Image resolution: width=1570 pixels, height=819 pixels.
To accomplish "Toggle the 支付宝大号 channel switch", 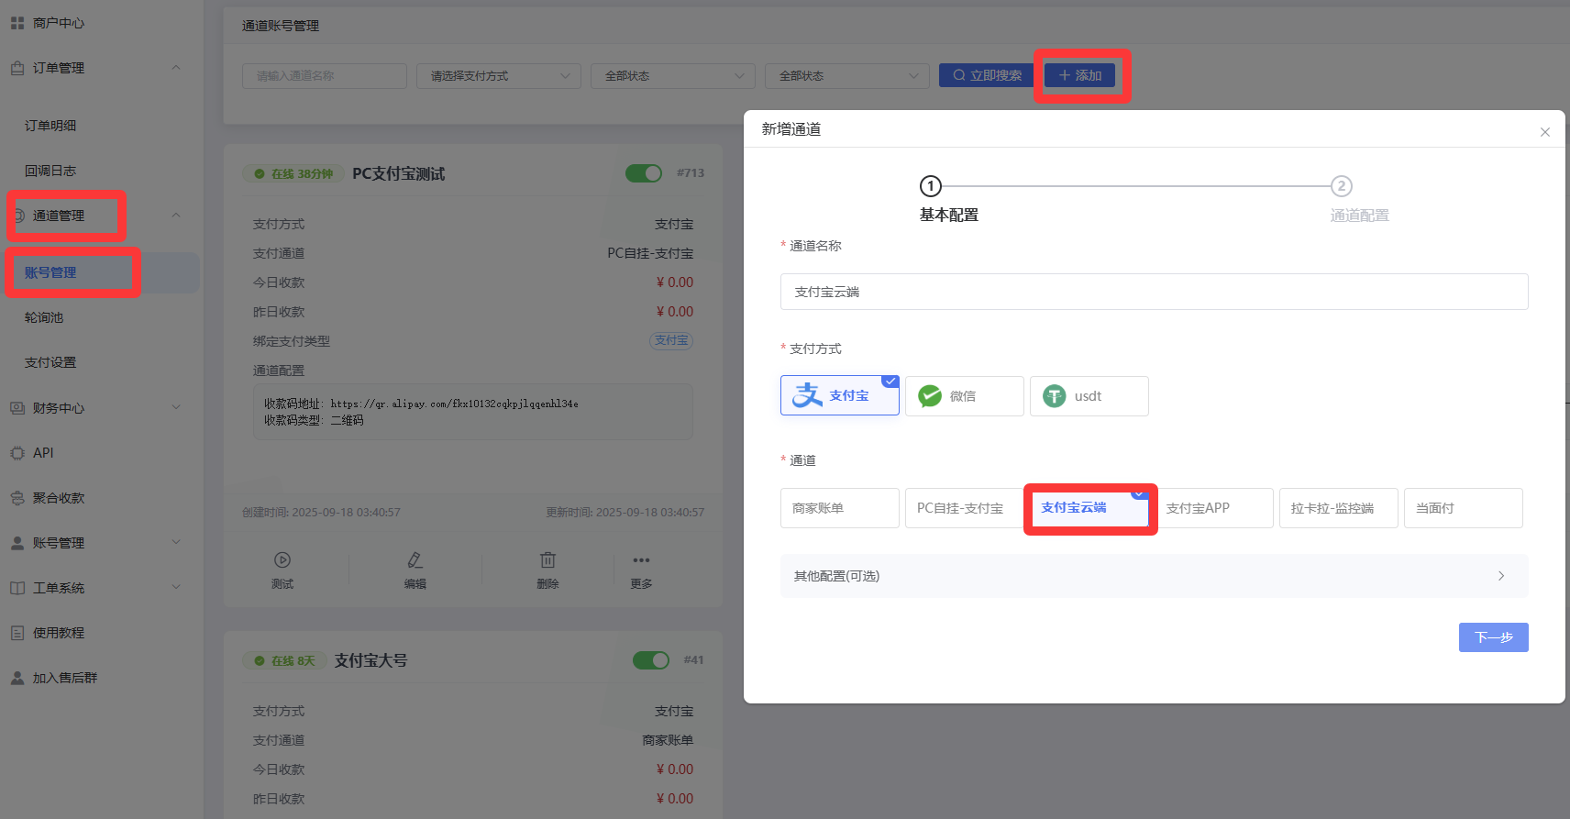I will (651, 660).
